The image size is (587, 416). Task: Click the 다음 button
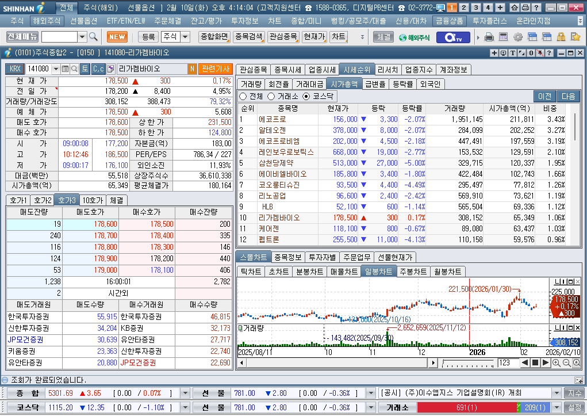[x=568, y=96]
